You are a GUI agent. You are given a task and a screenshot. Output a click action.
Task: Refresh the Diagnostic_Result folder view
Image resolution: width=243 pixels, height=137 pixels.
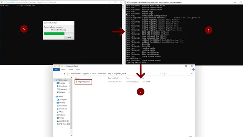(164, 74)
